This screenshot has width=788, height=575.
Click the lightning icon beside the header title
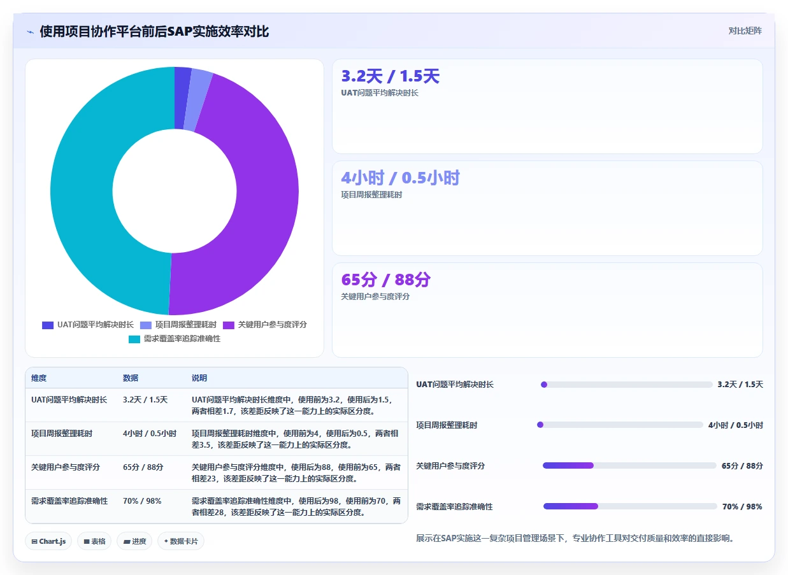(31, 31)
